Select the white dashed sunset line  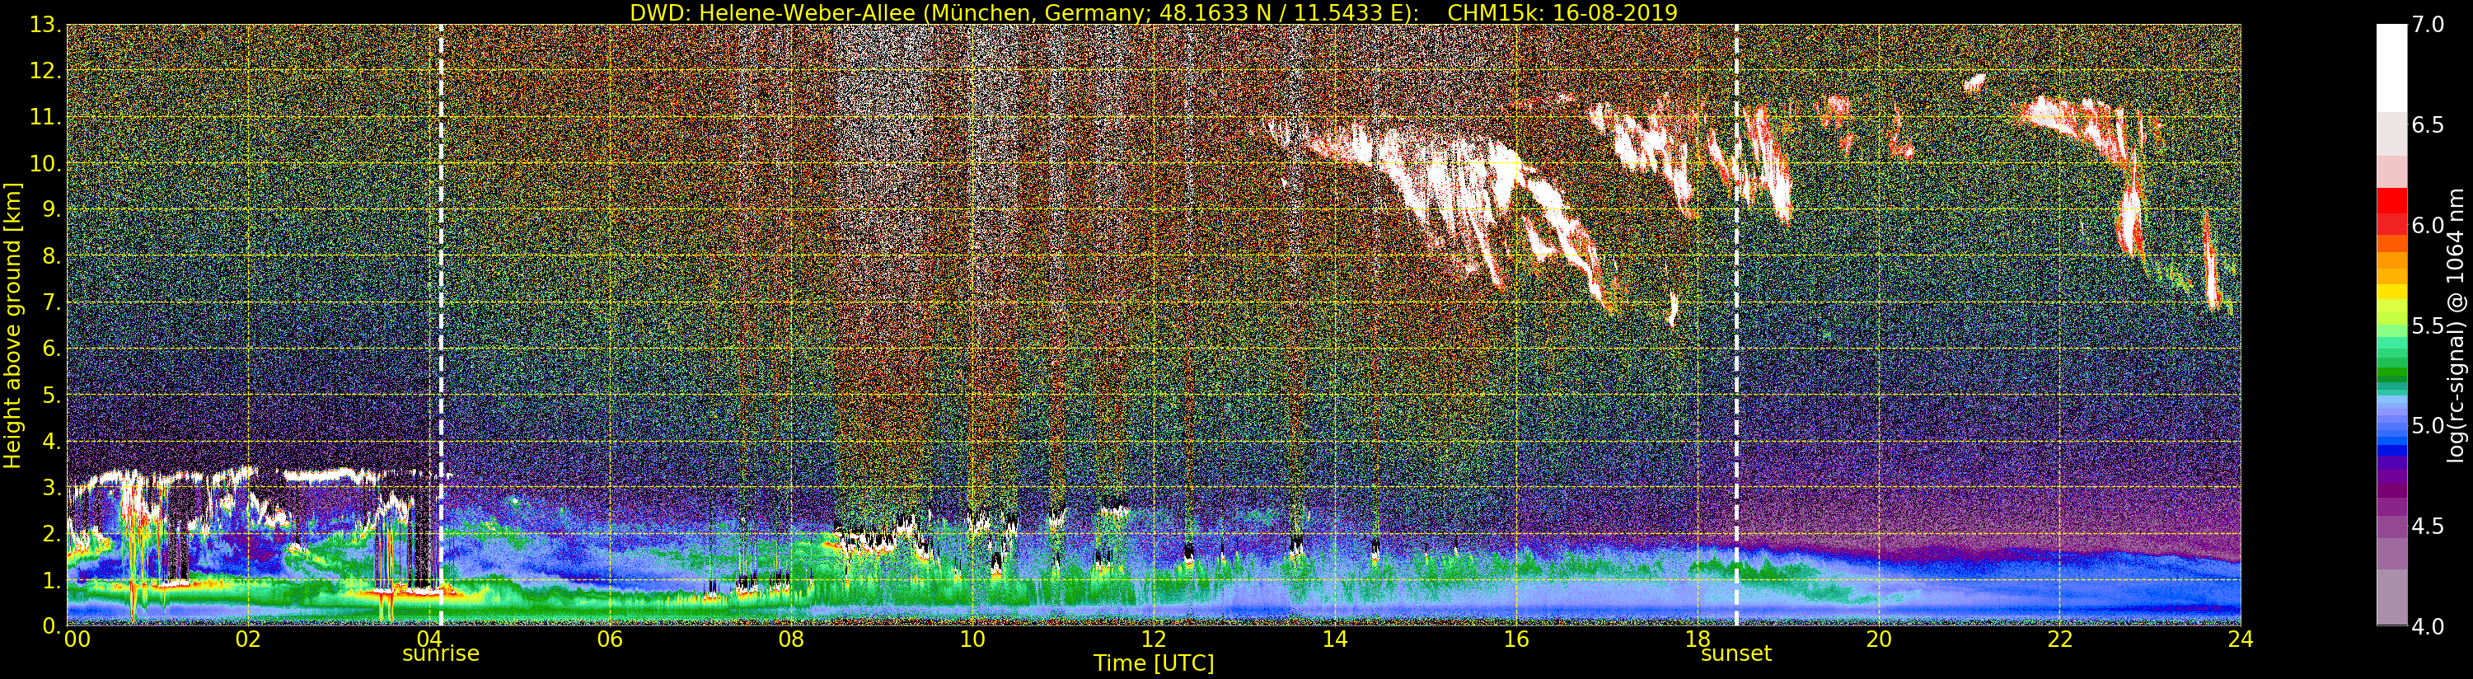click(1736, 288)
